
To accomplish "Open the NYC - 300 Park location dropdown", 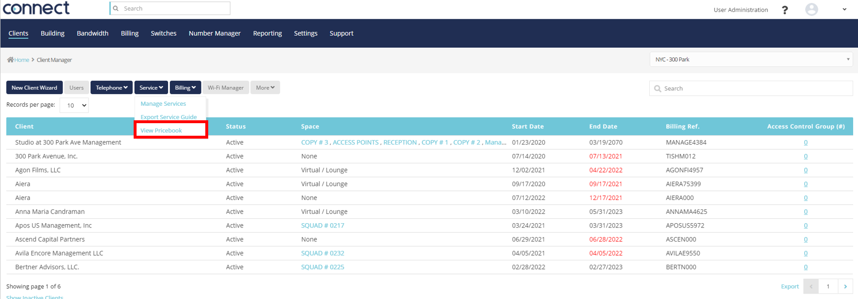I will 751,59.
